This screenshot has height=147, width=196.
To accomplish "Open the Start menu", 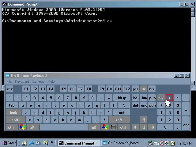I will pyautogui.click(x=9, y=143).
